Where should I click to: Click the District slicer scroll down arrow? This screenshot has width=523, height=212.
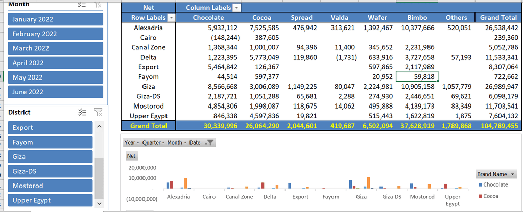tap(99, 202)
